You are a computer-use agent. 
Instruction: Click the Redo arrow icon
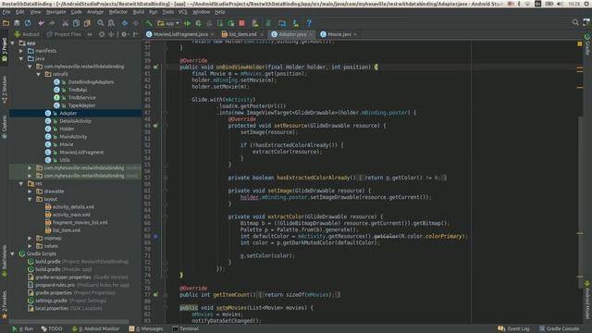point(52,23)
